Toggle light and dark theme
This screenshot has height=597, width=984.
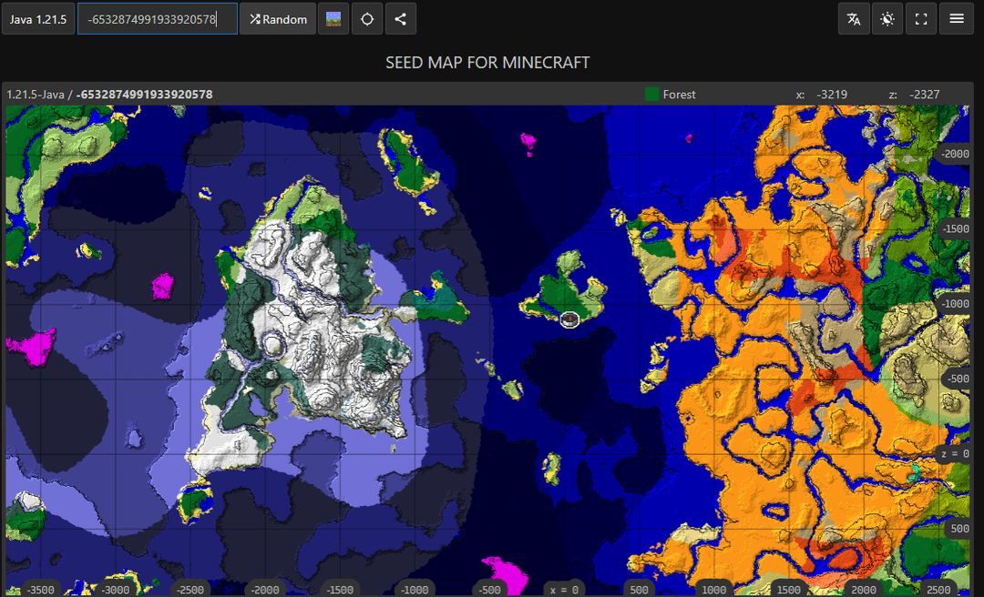click(887, 19)
